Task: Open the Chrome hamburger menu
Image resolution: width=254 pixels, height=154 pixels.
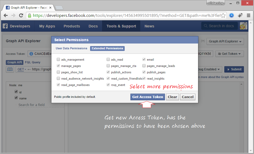Action: 248,16
